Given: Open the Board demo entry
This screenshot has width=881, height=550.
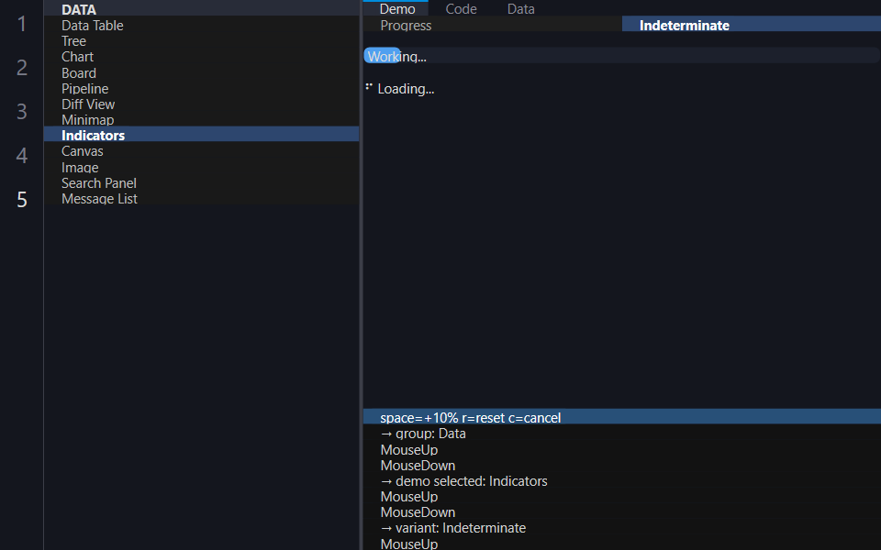Looking at the screenshot, I should pyautogui.click(x=201, y=73).
